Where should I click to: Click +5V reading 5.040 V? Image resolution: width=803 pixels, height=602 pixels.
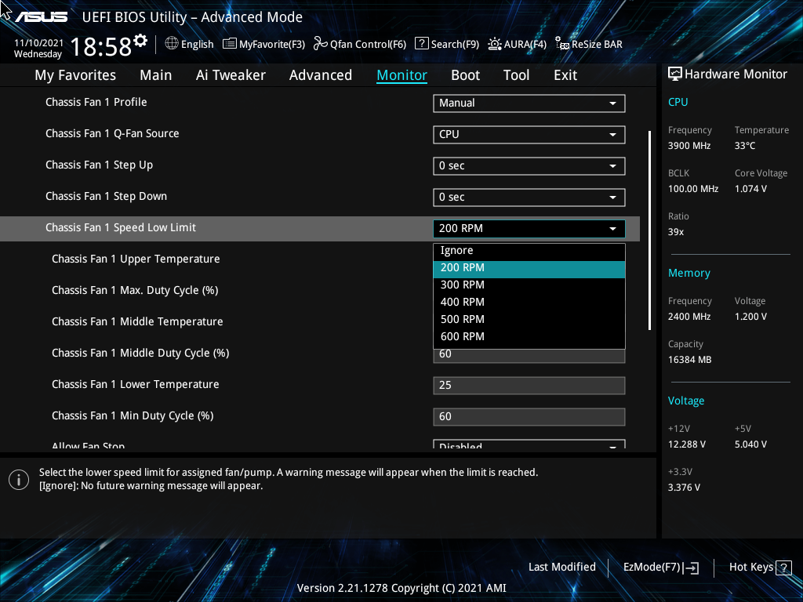point(750,444)
